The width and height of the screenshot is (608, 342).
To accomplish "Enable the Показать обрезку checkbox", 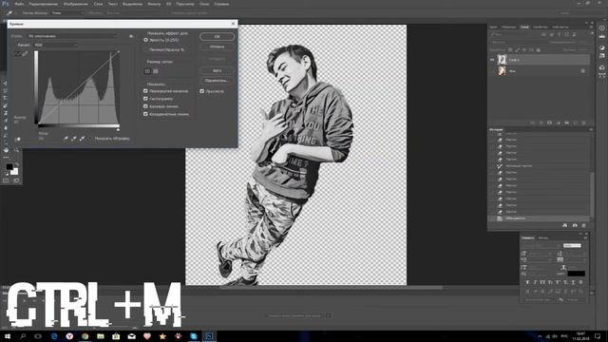I will coord(90,139).
